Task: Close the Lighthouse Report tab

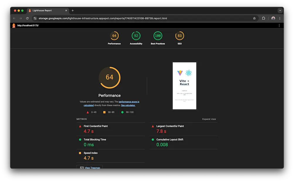Action: point(66,11)
